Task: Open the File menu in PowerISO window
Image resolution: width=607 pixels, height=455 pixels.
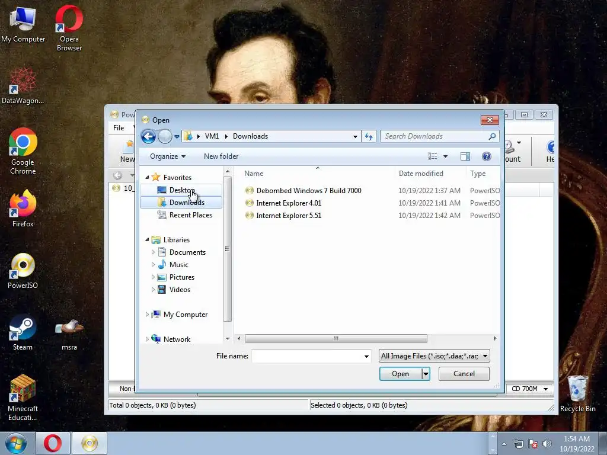Action: click(119, 128)
